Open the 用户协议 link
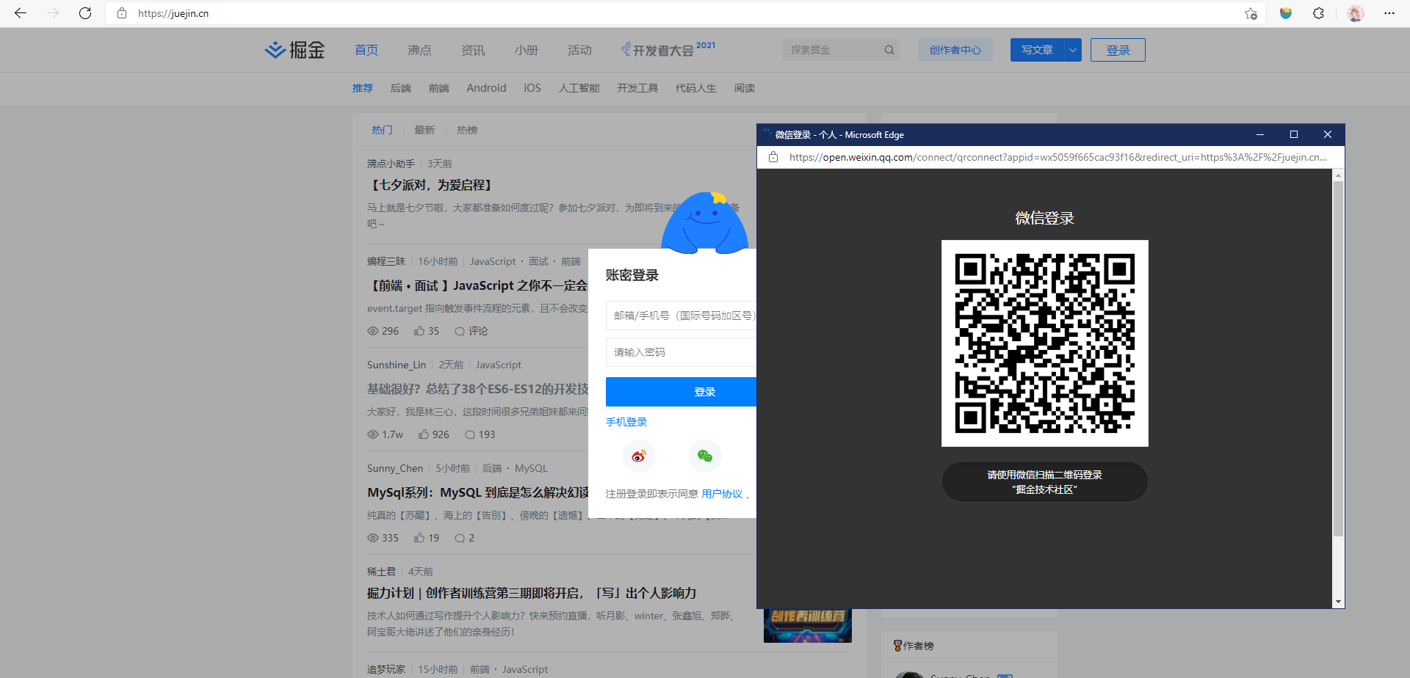The width and height of the screenshot is (1410, 678). pos(722,494)
